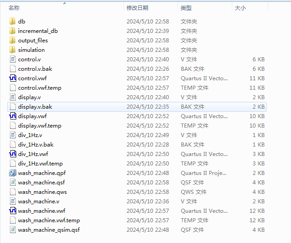291x243 pixels.
Task: Click the 2024/5/10 22:35 date of display.v.bak
Action: pyautogui.click(x=148, y=107)
